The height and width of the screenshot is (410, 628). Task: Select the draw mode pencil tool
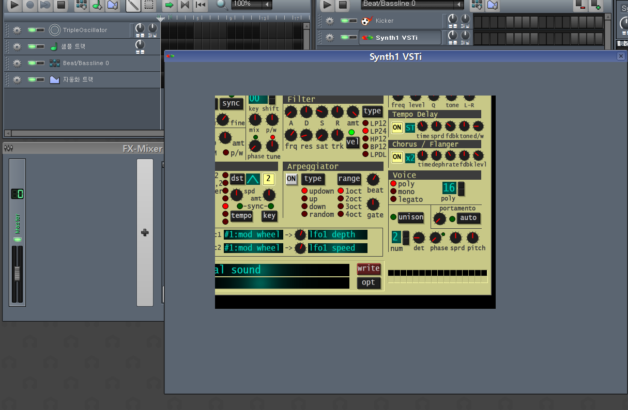click(132, 6)
